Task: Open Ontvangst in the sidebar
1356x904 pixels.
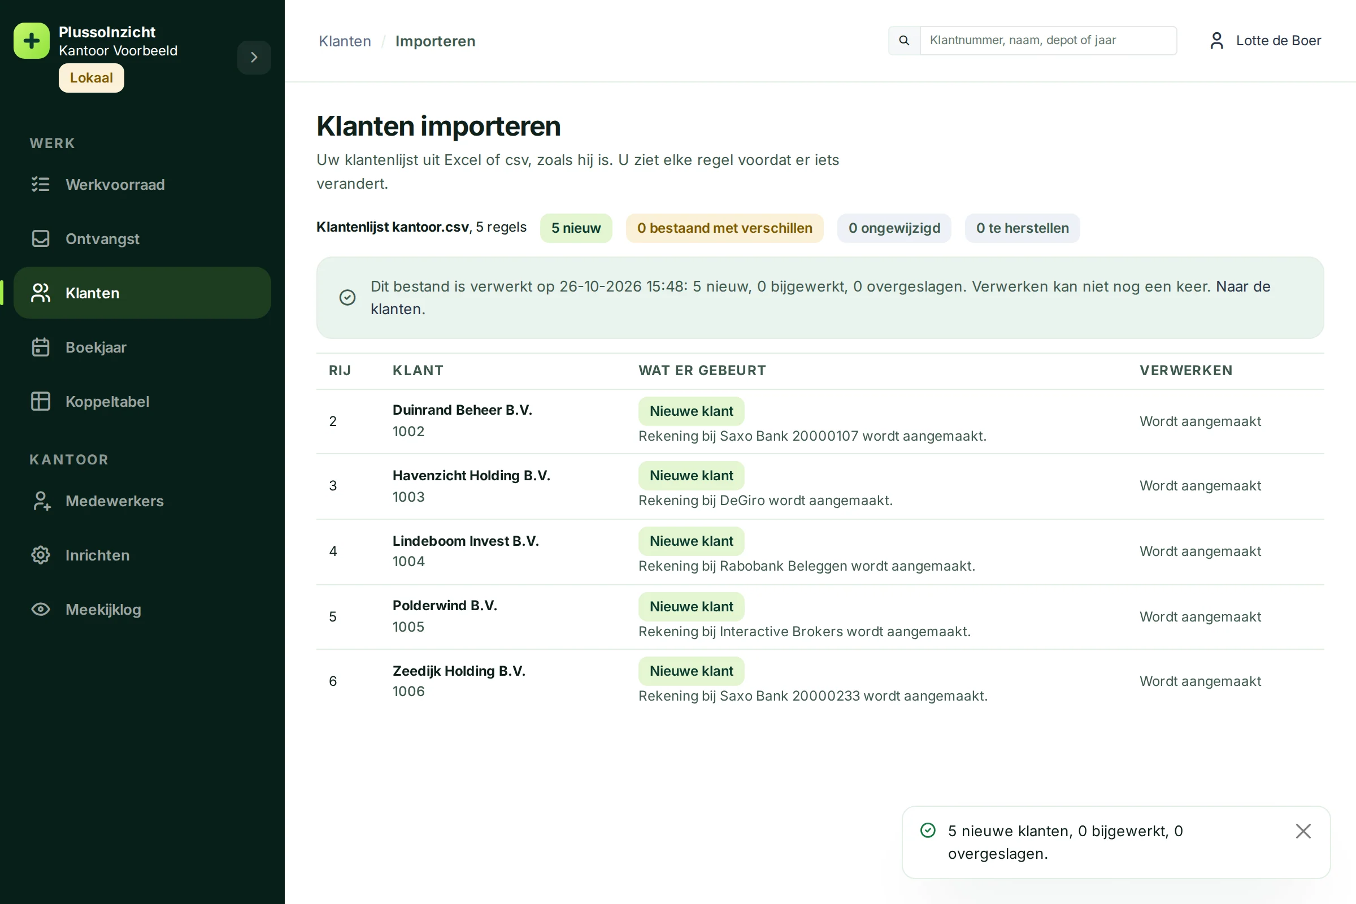Action: tap(142, 238)
